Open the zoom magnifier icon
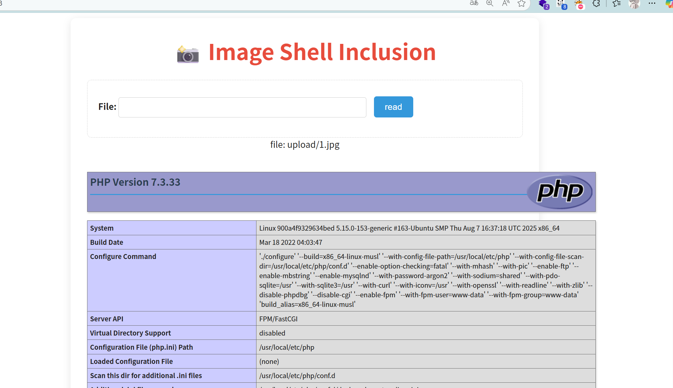The image size is (673, 388). pyautogui.click(x=490, y=3)
